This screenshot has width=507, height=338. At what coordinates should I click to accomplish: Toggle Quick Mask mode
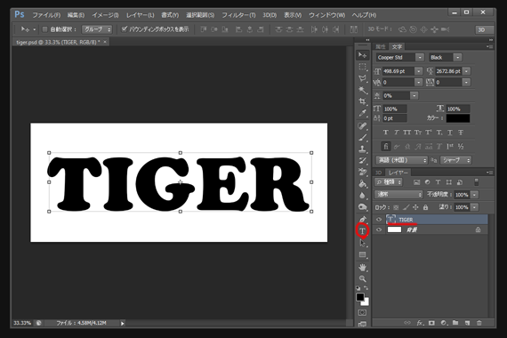coord(363,313)
